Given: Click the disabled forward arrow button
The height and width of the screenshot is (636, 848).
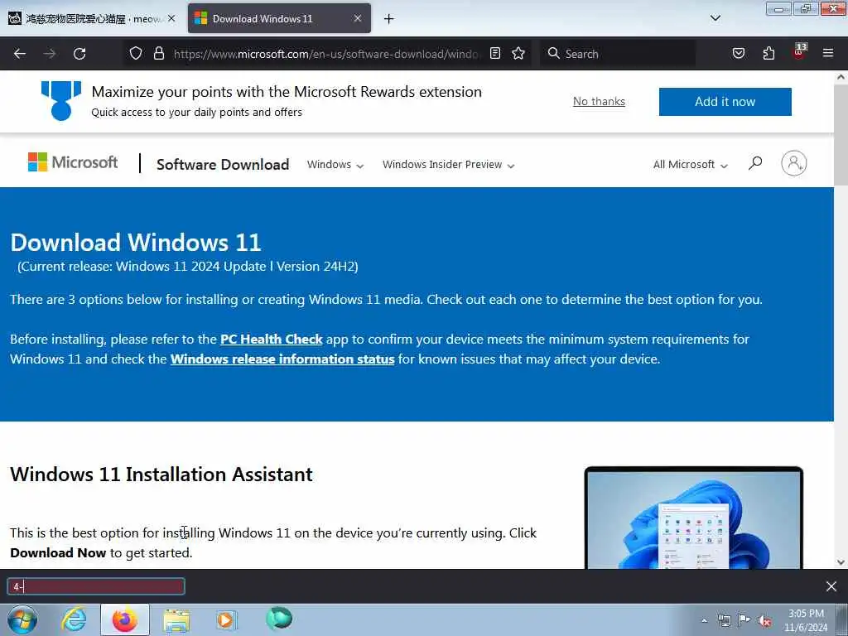Looking at the screenshot, I should click(x=50, y=54).
